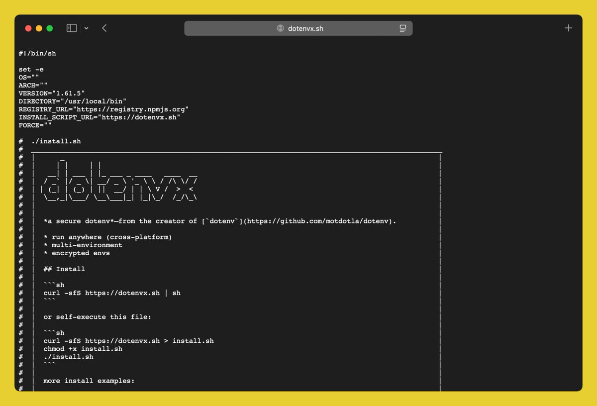The height and width of the screenshot is (406, 597).
Task: Click the 'encrypted envs' bullet
Action: [77, 253]
